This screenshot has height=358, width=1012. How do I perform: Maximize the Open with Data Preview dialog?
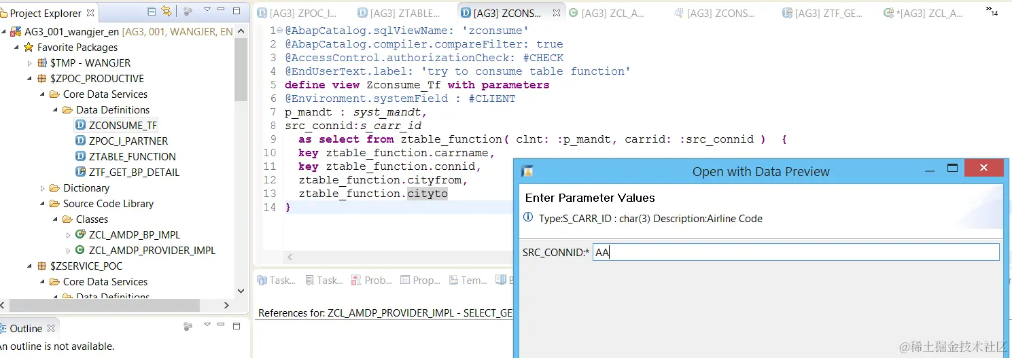coord(952,168)
